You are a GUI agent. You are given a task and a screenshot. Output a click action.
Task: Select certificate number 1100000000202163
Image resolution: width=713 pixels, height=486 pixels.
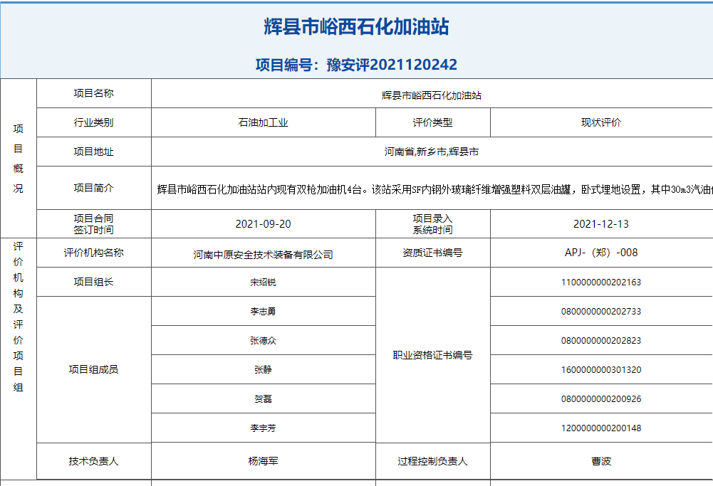tap(601, 282)
